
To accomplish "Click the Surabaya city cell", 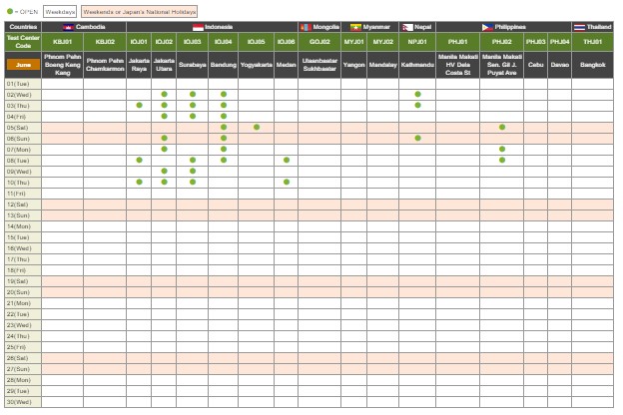I will (193, 64).
